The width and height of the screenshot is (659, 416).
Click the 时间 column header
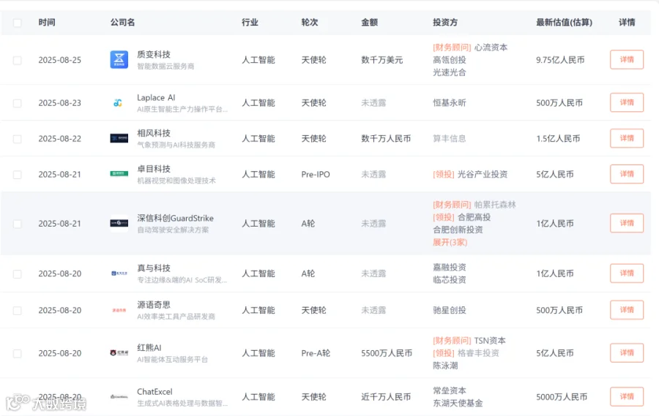(47, 22)
